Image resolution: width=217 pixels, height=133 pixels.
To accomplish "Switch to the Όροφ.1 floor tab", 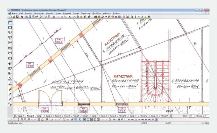I will pyautogui.click(x=40, y=116).
